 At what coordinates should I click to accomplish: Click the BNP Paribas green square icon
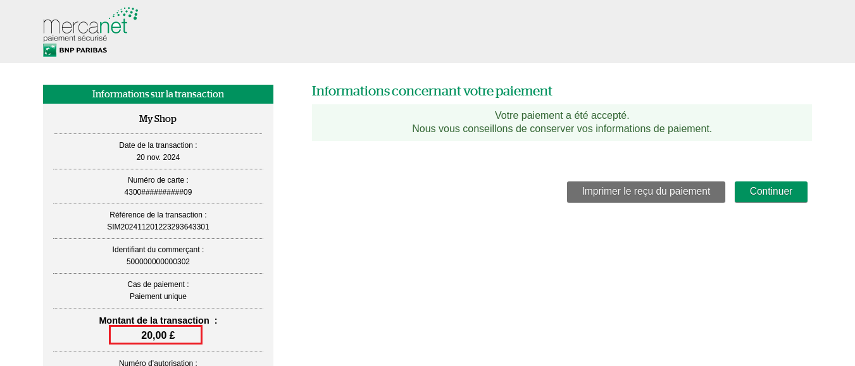point(49,51)
